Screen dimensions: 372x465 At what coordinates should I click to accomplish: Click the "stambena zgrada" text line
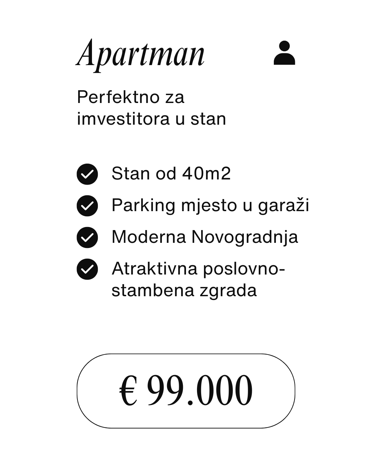coord(184,290)
